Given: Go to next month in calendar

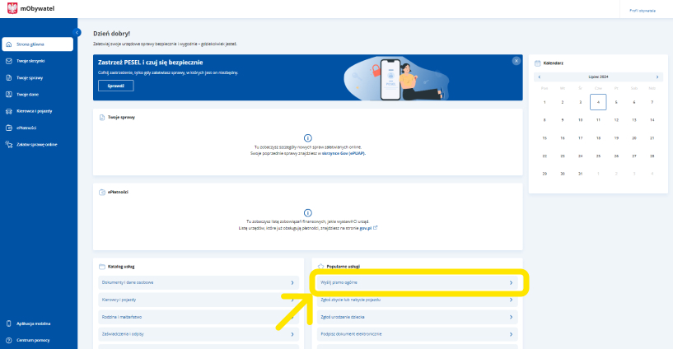Looking at the screenshot, I should (657, 77).
